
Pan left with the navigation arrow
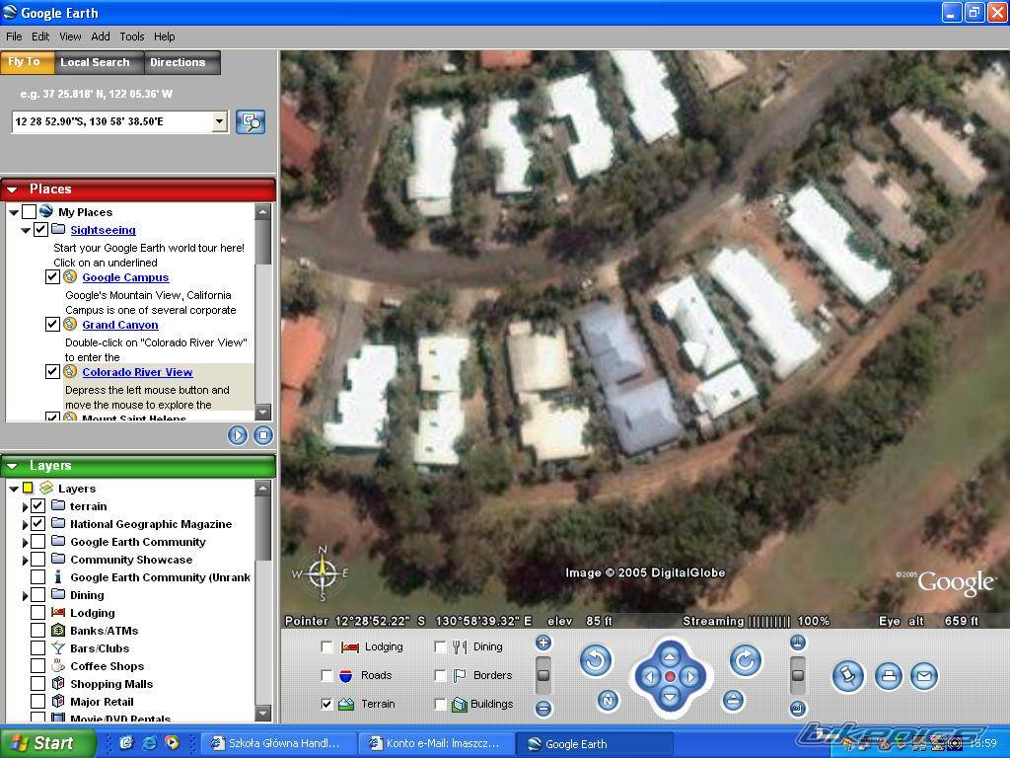point(649,677)
